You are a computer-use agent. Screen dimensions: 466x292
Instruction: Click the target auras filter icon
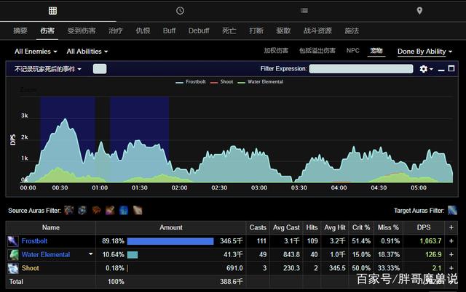[x=452, y=210]
